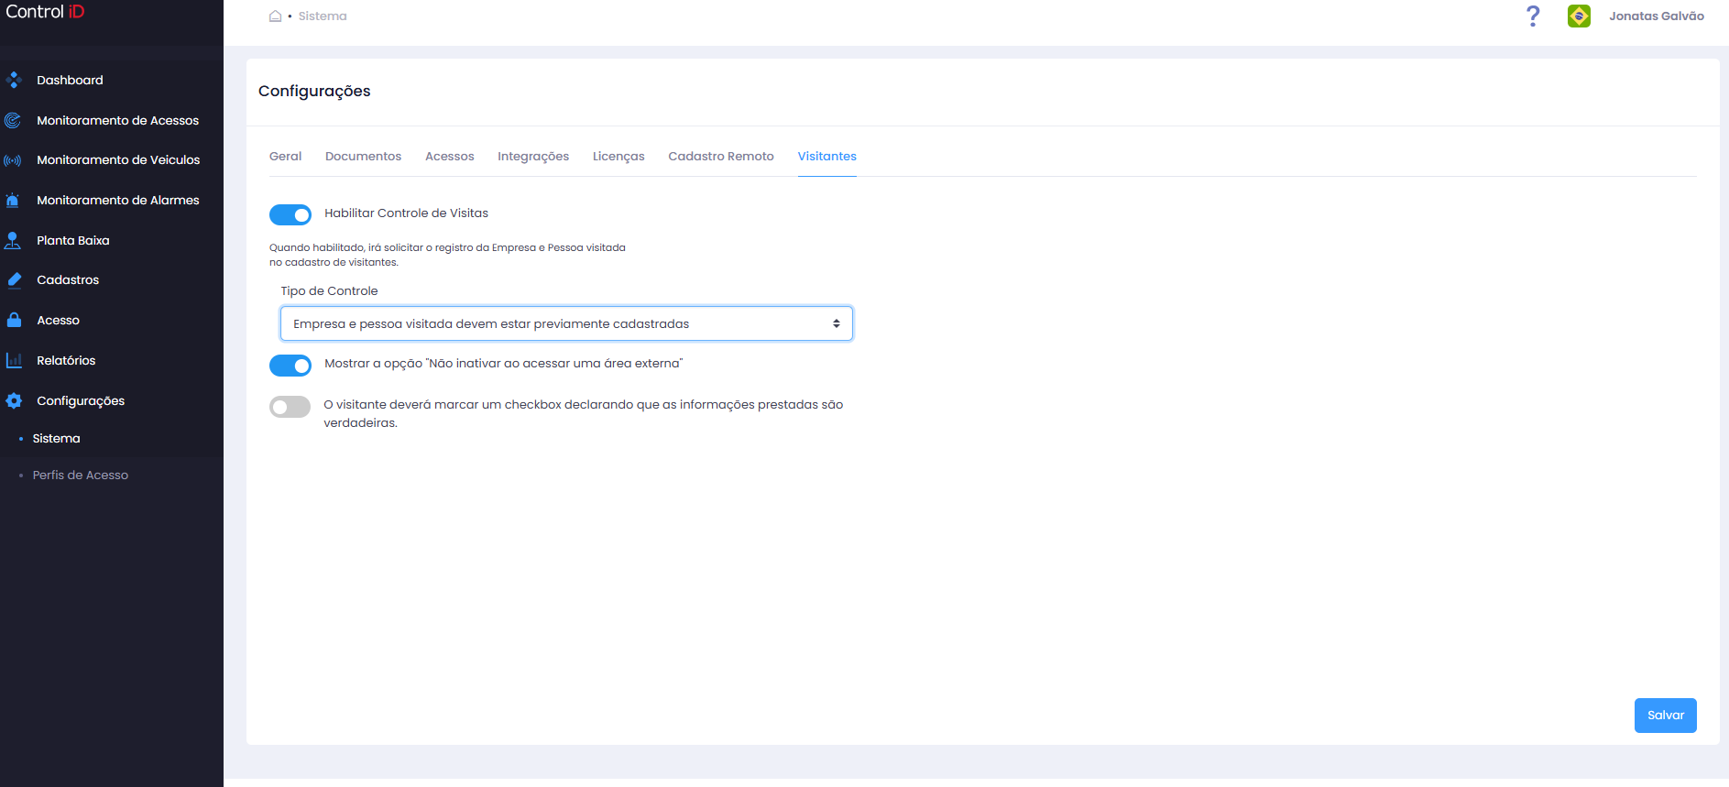Viewport: 1729px width, 787px height.
Task: Click the Relatórios chart icon
Action: pyautogui.click(x=14, y=361)
